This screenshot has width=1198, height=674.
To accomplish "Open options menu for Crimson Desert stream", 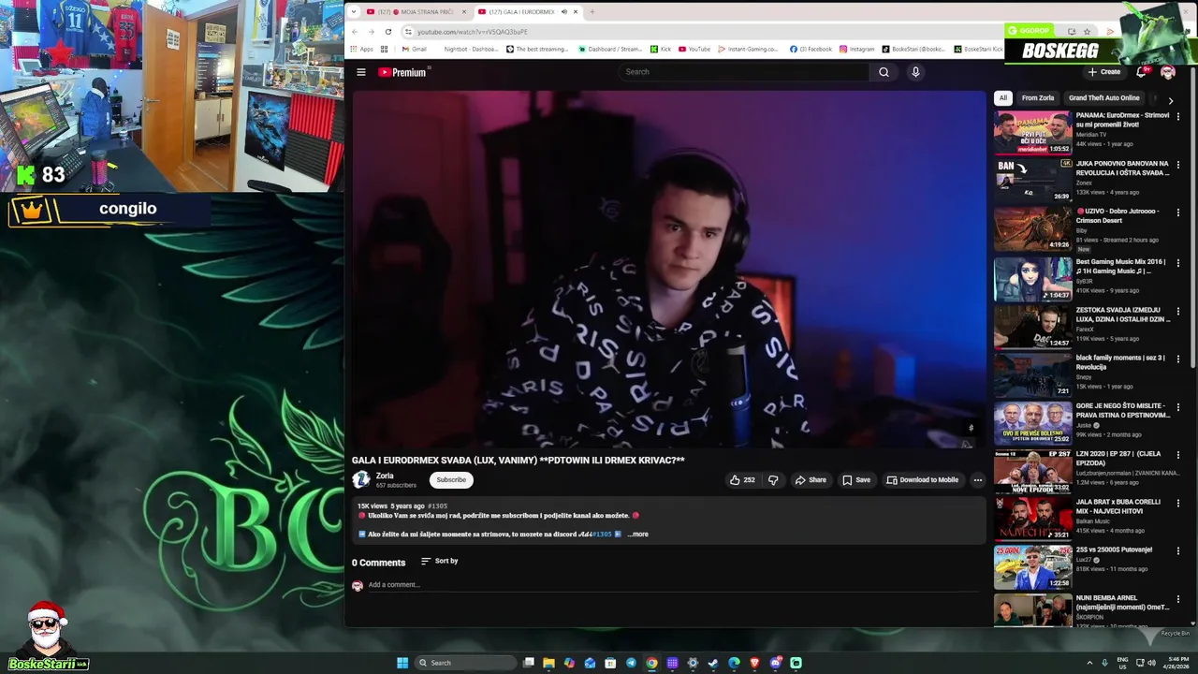I will point(1178,212).
